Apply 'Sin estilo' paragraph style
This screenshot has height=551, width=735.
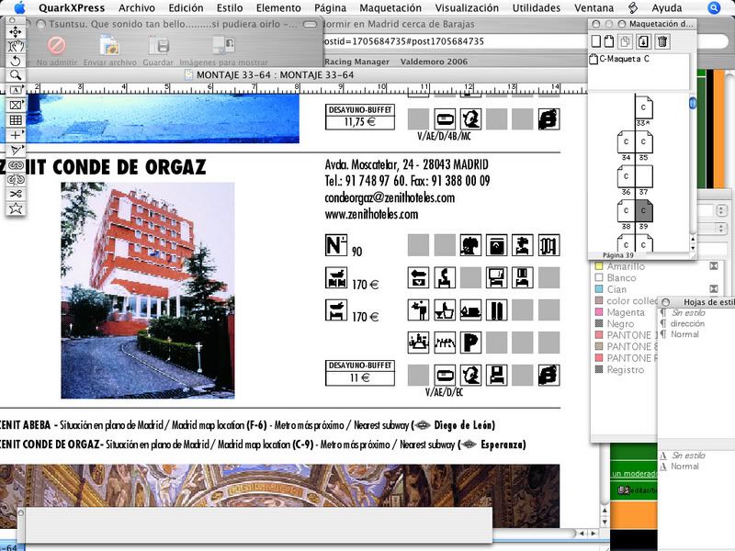click(687, 313)
